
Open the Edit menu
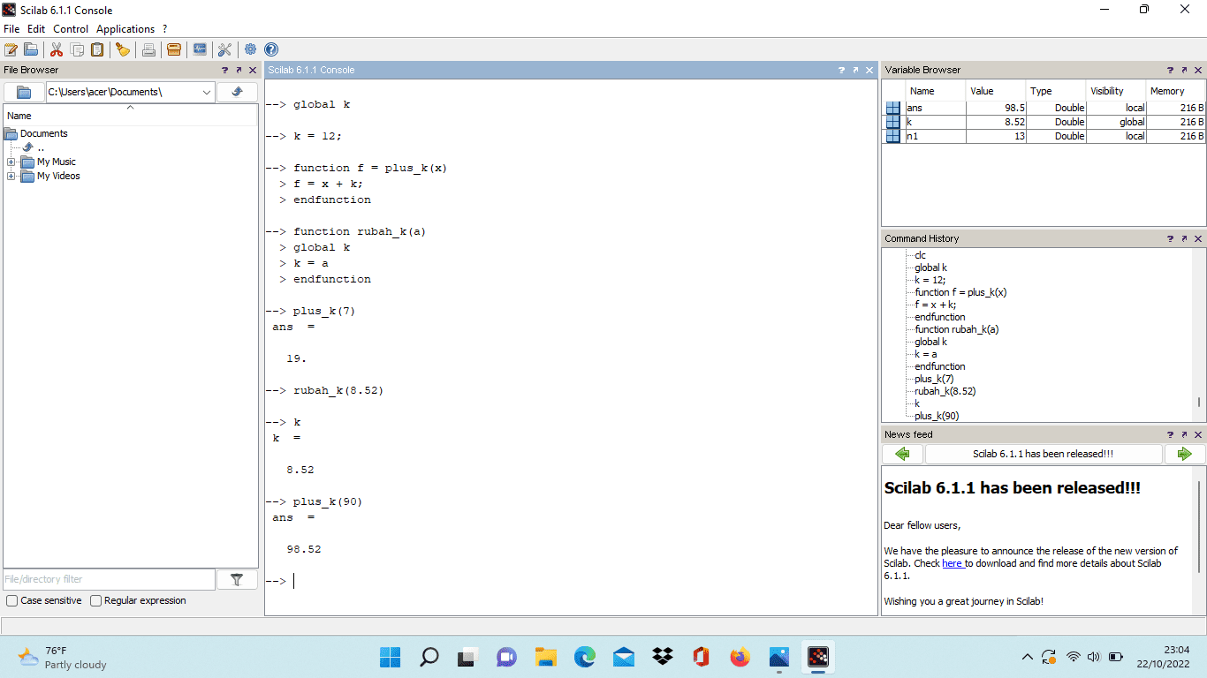36,29
